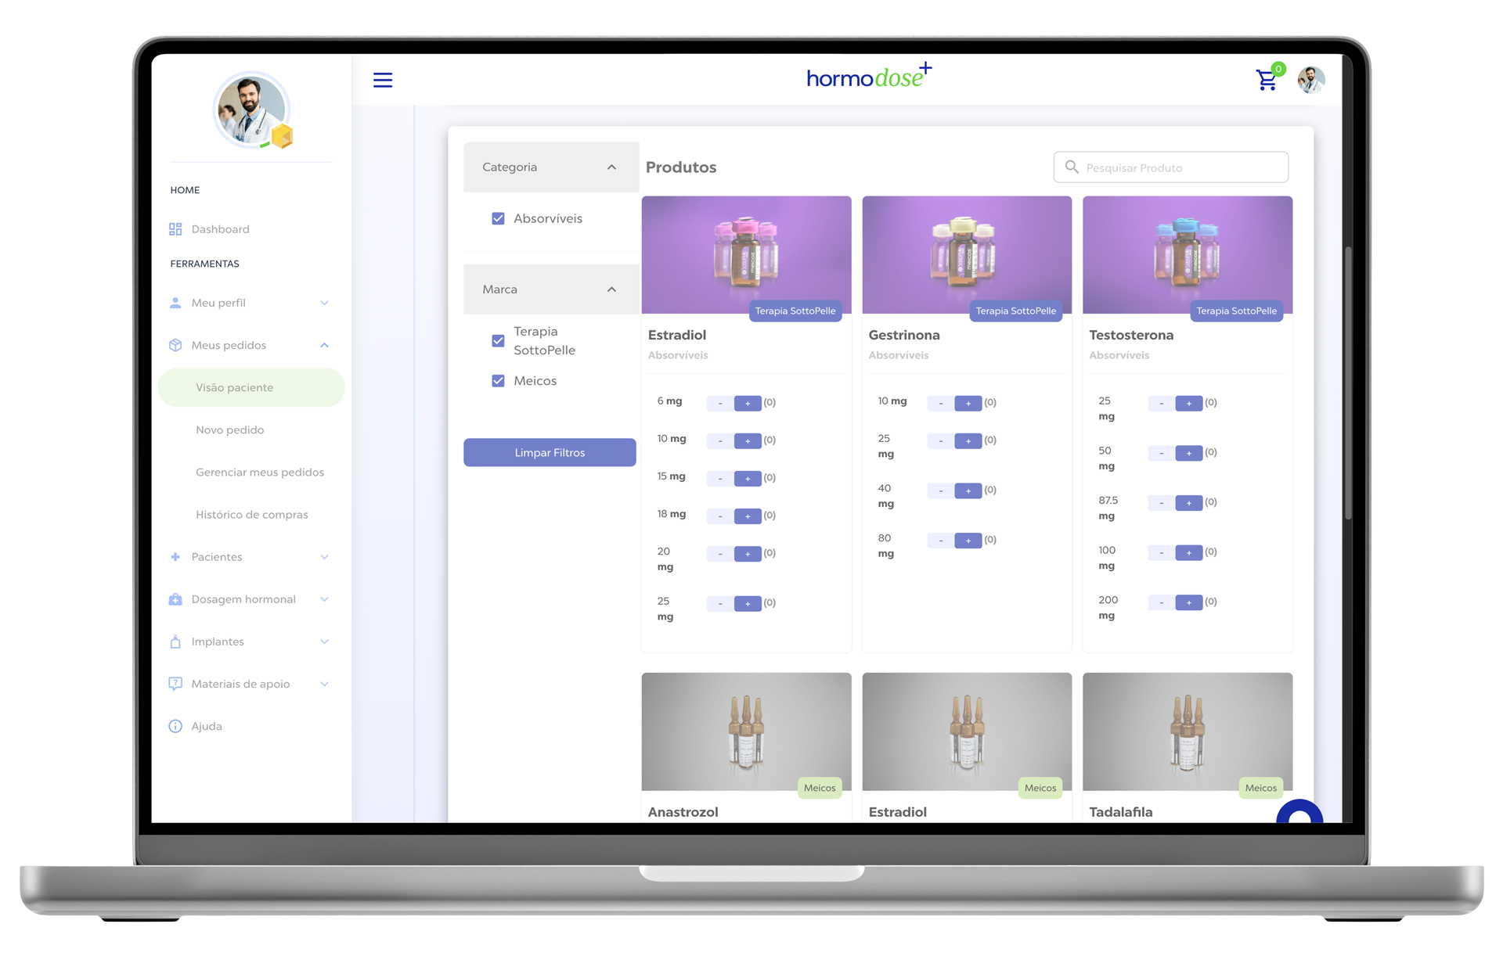
Task: Click the Ajuda info icon
Action: pyautogui.click(x=175, y=726)
